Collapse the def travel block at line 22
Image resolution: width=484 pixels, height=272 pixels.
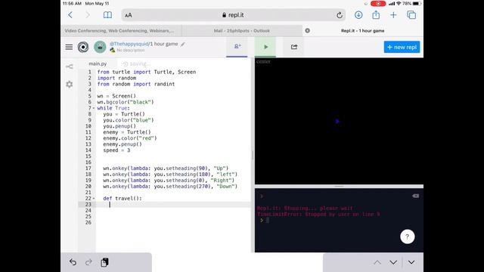94,199
